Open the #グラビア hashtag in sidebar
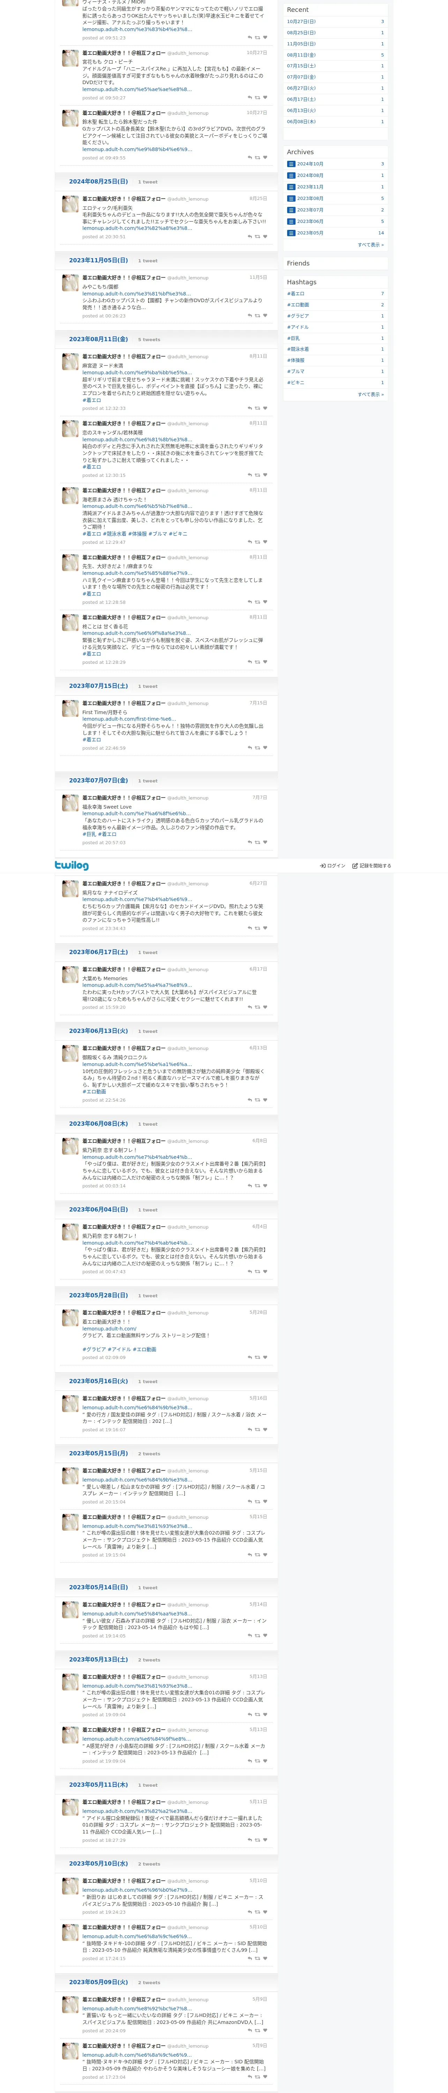 tap(298, 316)
